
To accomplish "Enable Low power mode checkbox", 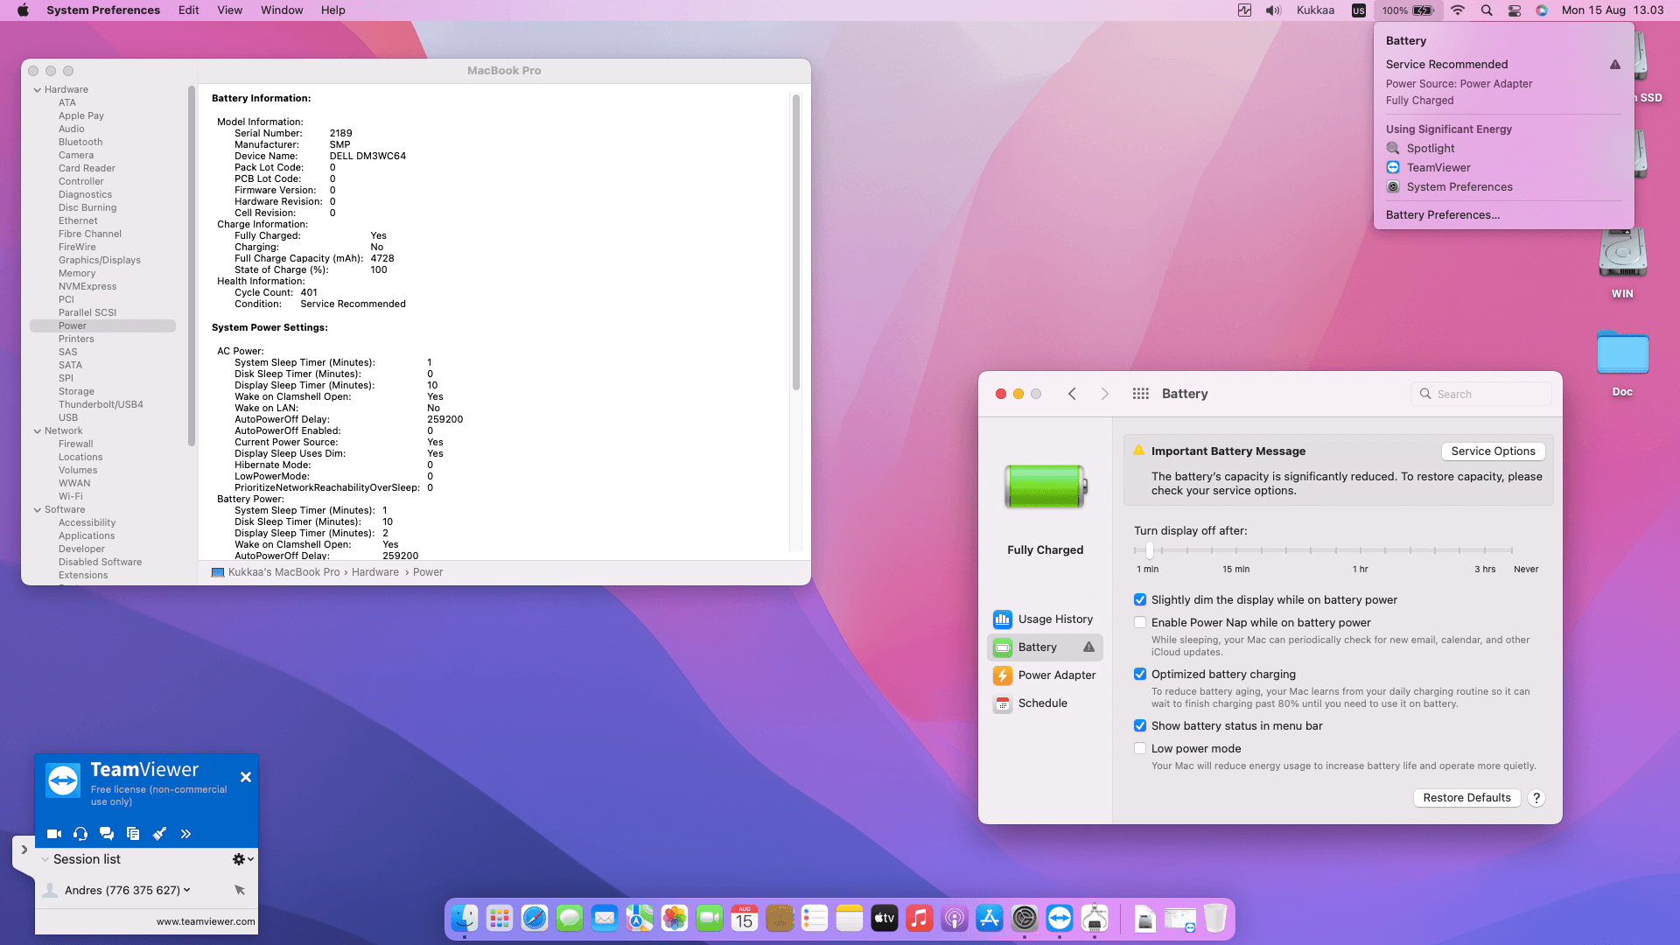I will [1140, 749].
